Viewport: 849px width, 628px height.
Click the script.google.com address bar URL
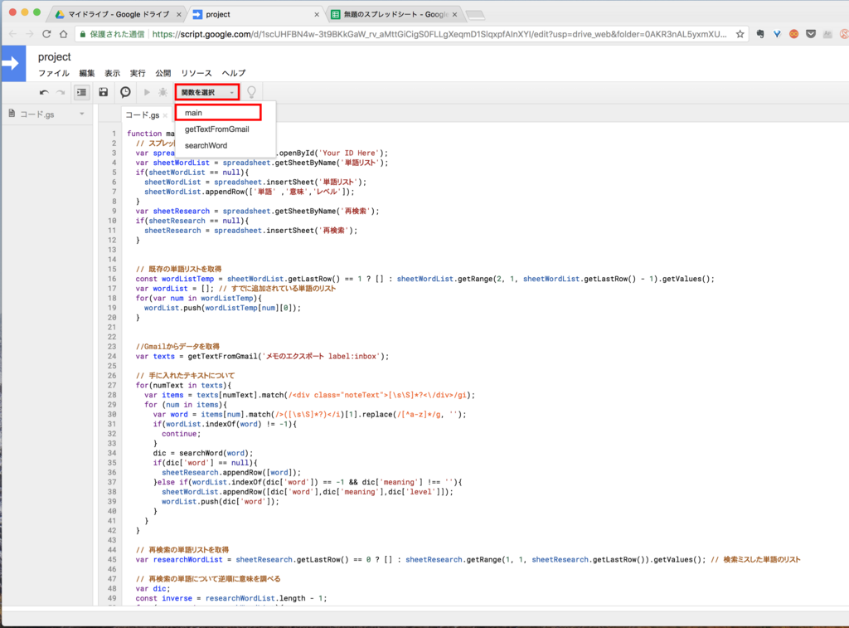coord(439,34)
